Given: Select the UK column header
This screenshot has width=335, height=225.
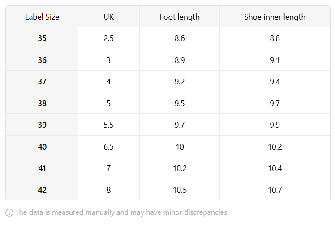Looking at the screenshot, I should (109, 17).
